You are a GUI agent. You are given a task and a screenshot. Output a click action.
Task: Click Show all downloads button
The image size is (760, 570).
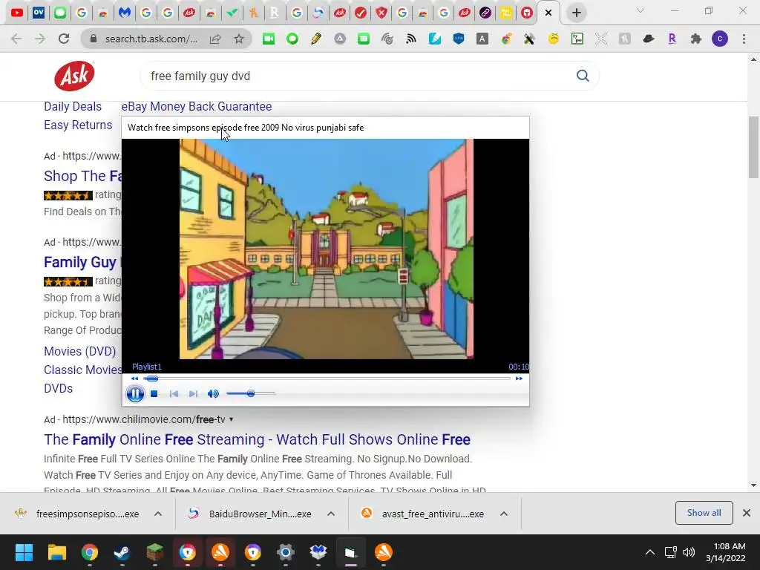tap(704, 513)
